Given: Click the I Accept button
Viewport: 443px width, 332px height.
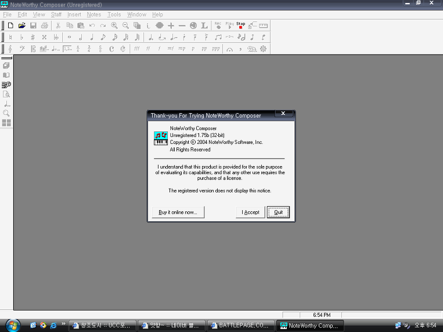Looking at the screenshot, I should tap(250, 212).
